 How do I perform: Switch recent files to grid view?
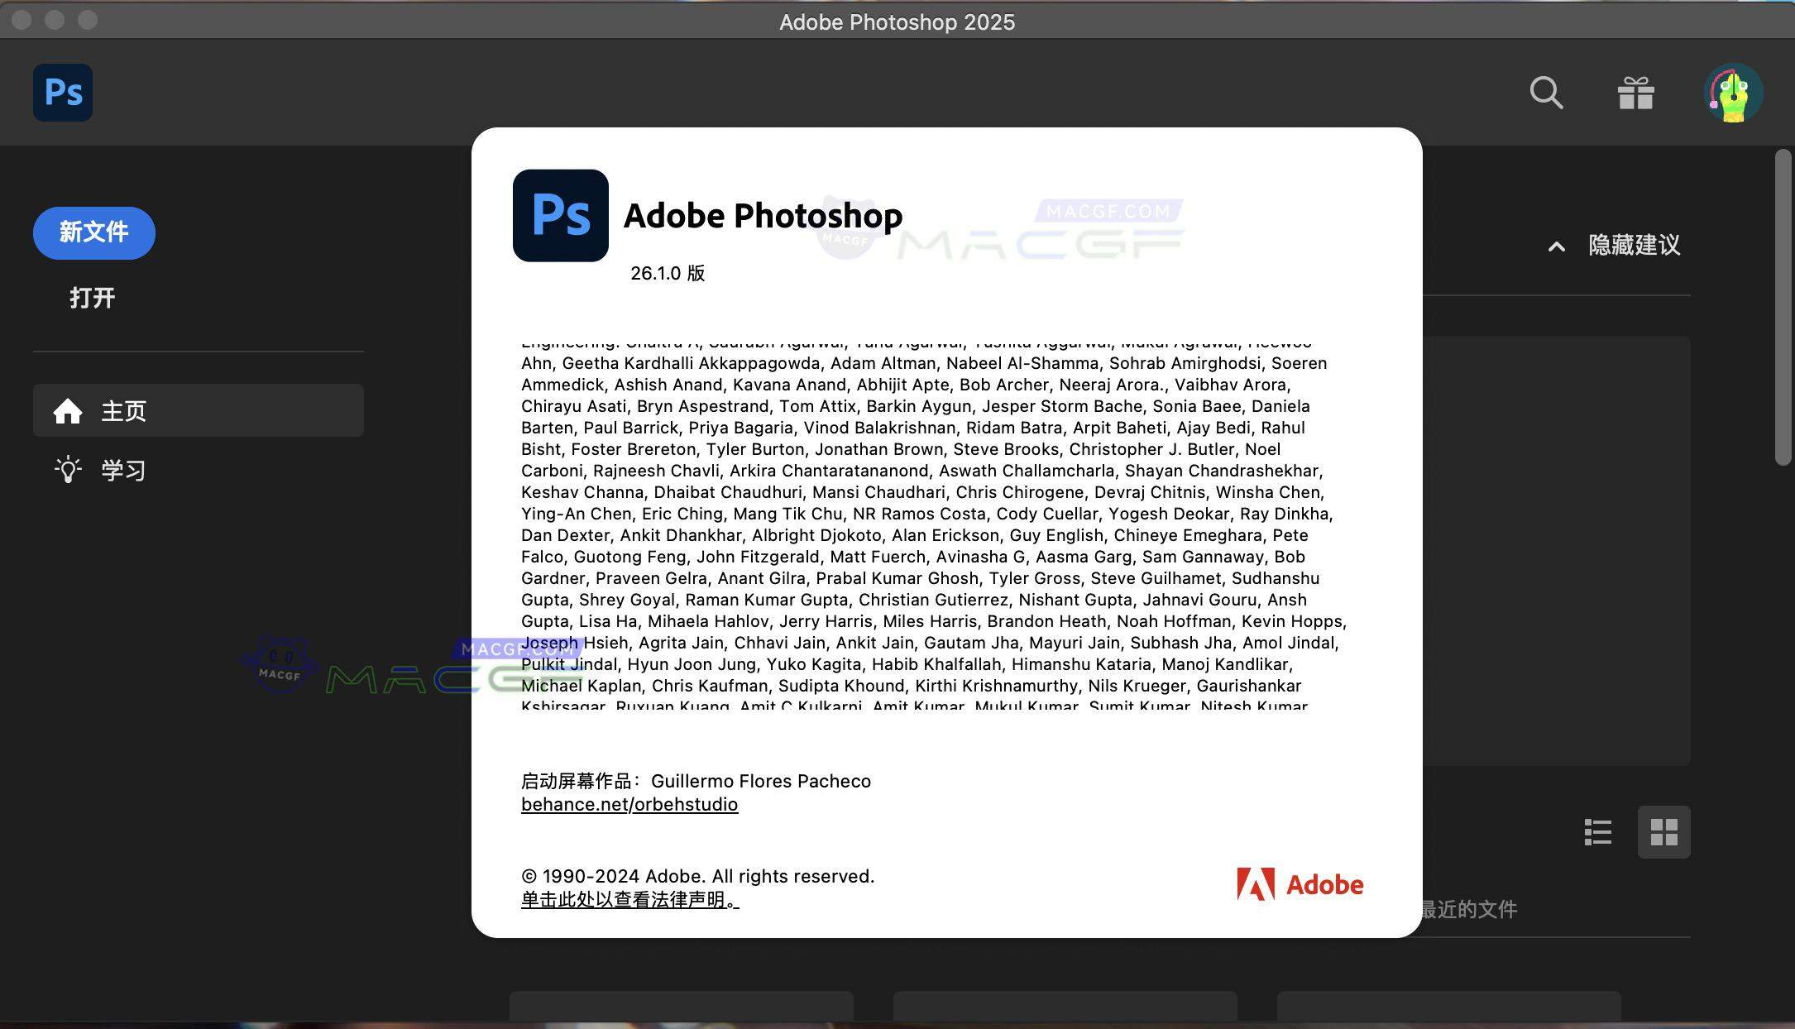tap(1664, 832)
